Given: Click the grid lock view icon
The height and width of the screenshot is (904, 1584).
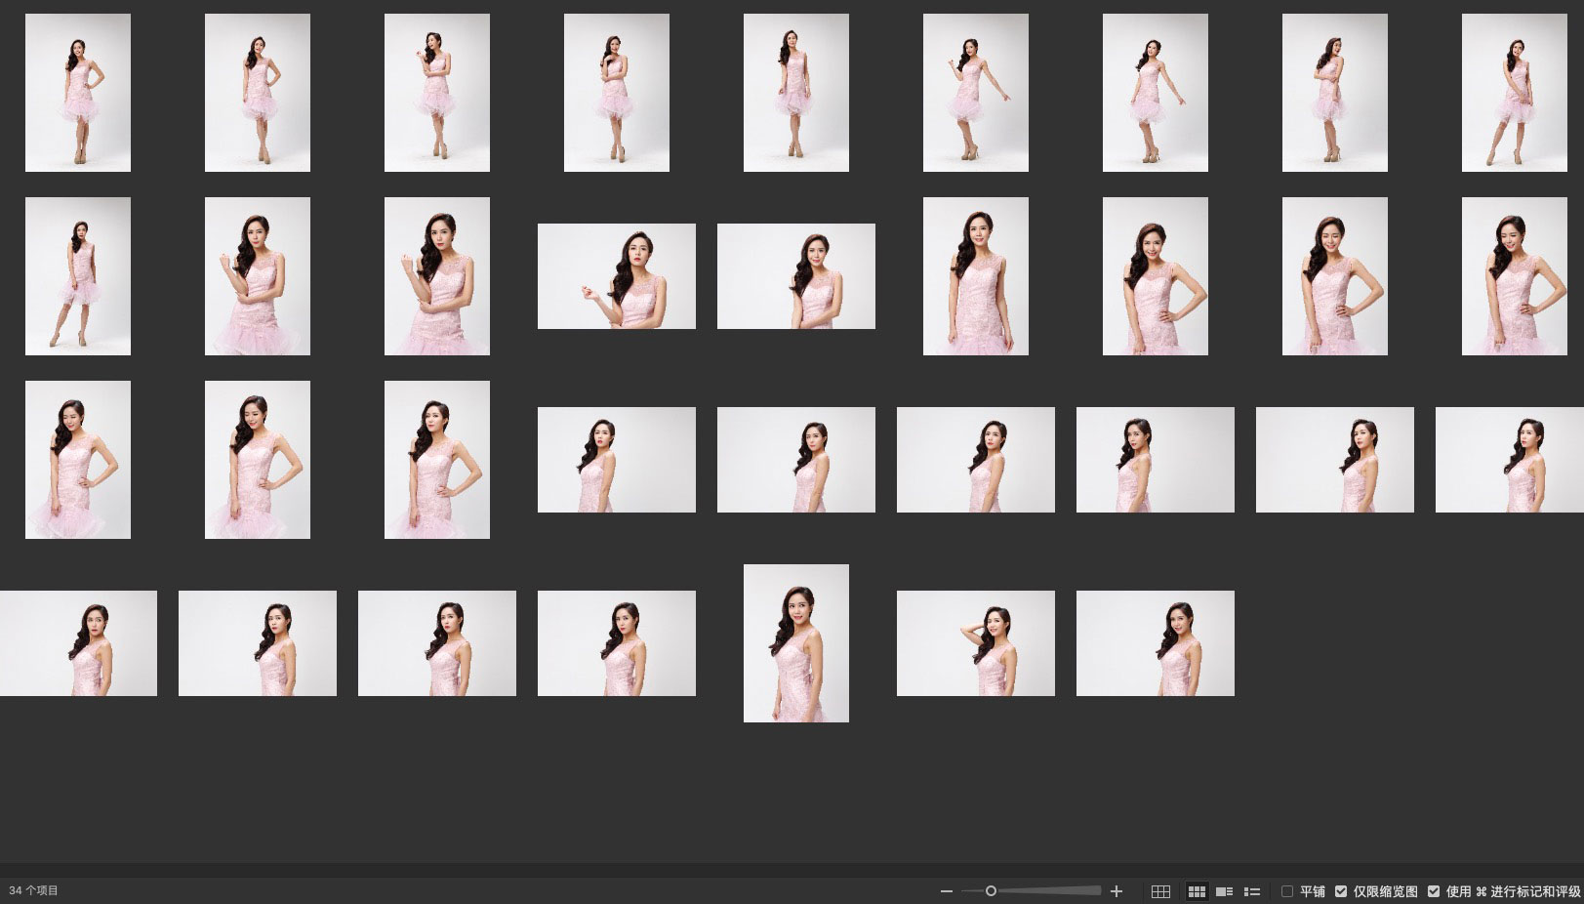Looking at the screenshot, I should point(1160,891).
